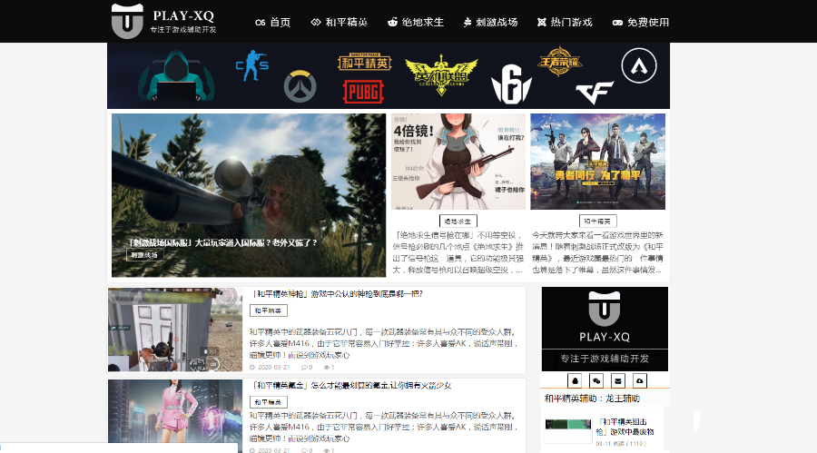Click the Apex Legends logo in banner

click(x=638, y=64)
